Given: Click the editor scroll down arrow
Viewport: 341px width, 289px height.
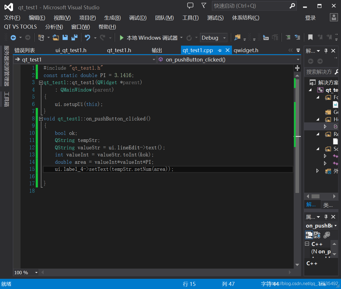Looking at the screenshot, I should pyautogui.click(x=297, y=265).
